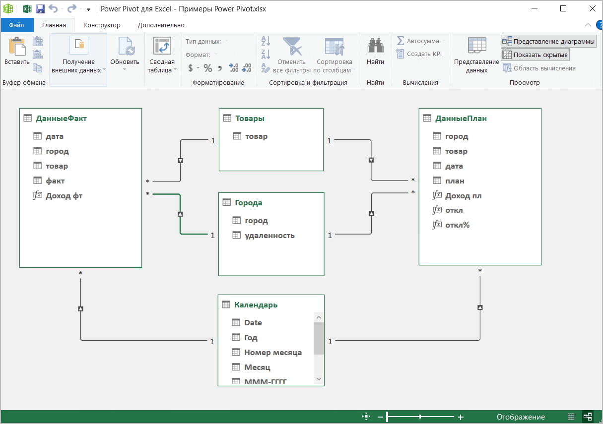
Task: Click the zoom out minus button
Action: (x=380, y=417)
